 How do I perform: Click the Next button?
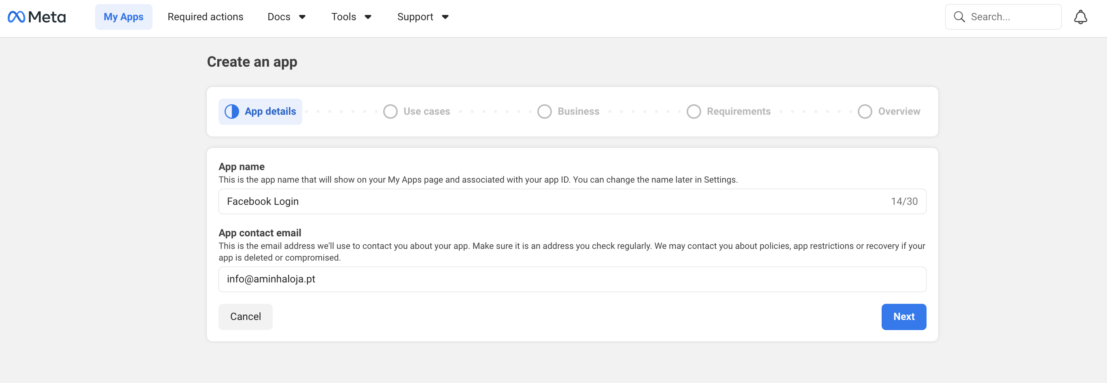click(x=904, y=316)
